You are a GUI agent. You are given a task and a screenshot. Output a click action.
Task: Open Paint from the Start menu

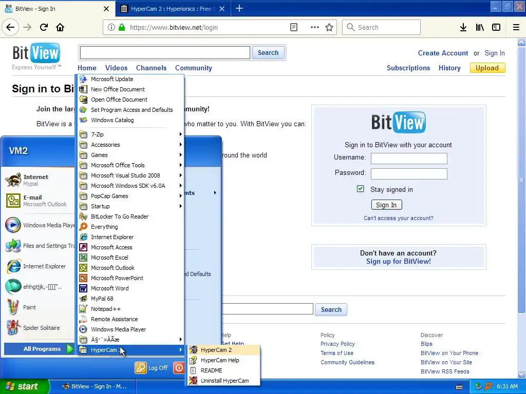coord(39,307)
